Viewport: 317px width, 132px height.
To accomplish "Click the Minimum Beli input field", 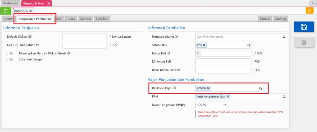I will (x=224, y=62).
